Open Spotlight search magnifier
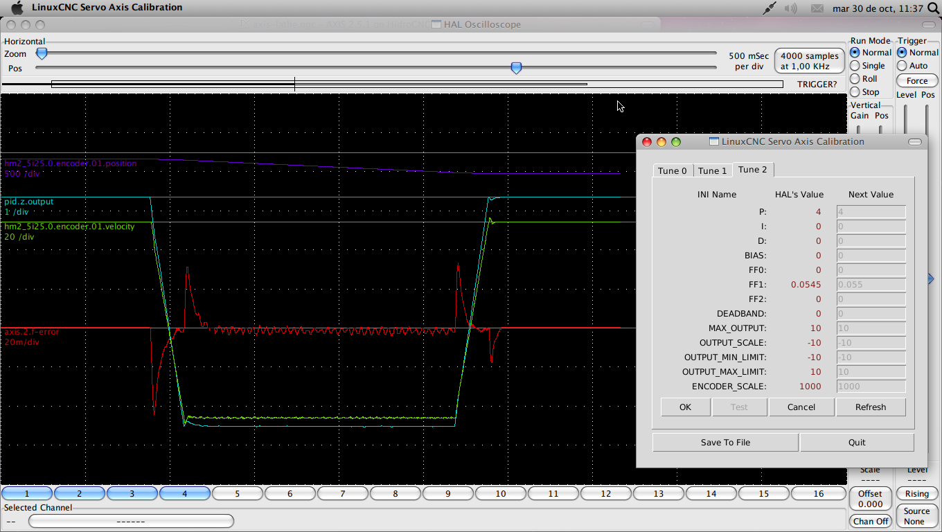Screen dimensions: 942x532 [x=932, y=8]
